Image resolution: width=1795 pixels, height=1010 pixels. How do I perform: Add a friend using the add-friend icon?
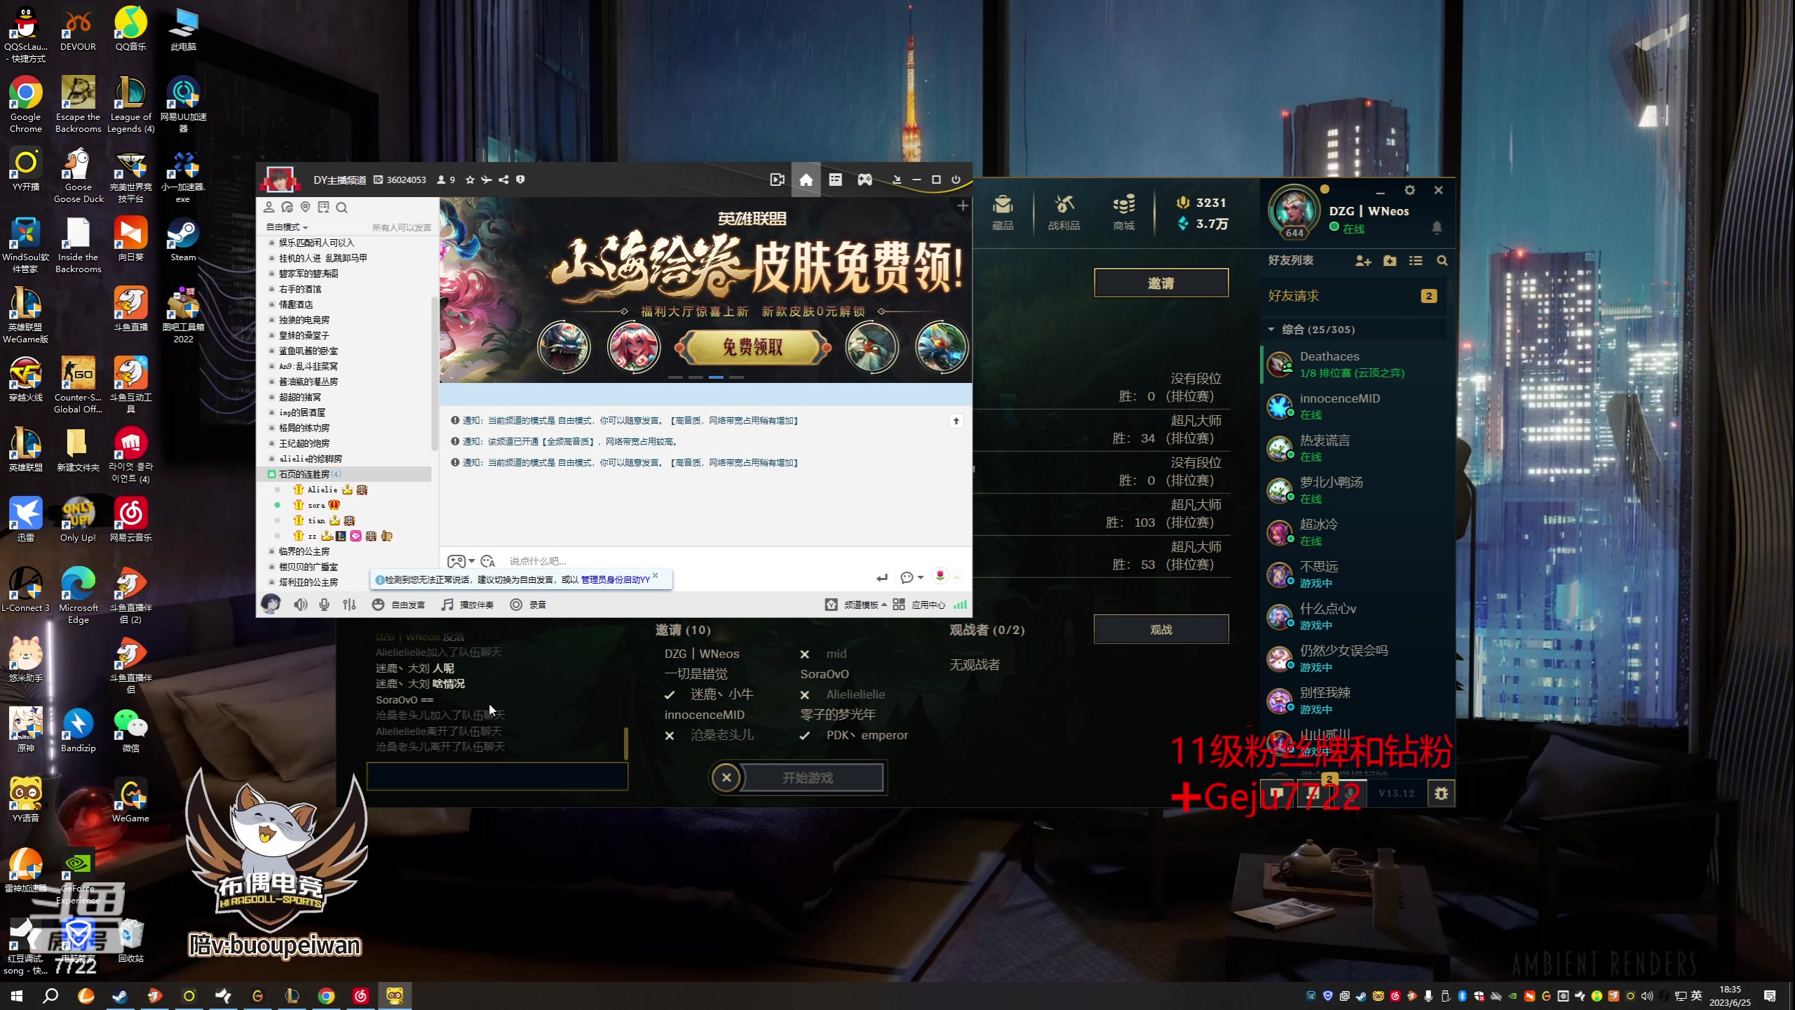pos(1363,261)
